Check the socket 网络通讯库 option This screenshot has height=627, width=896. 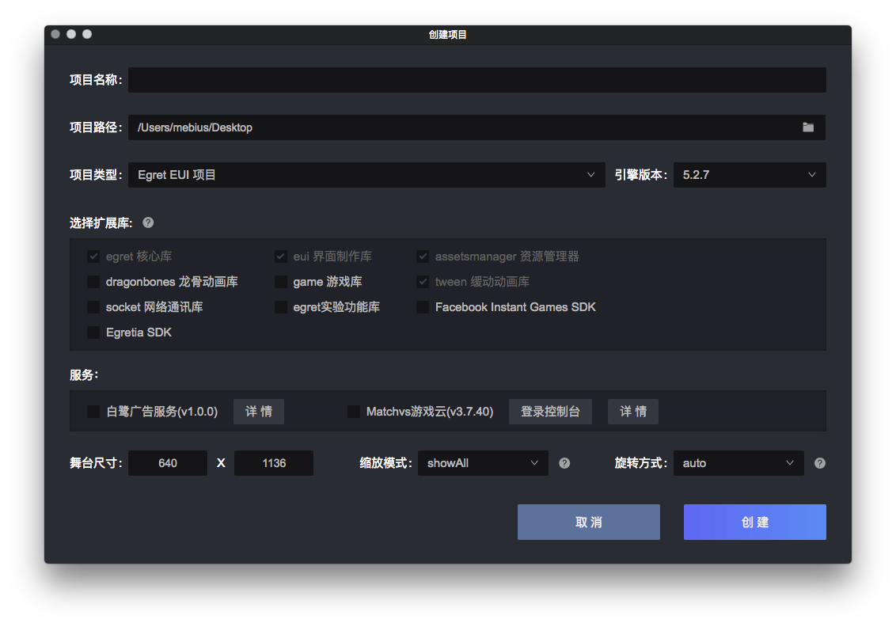[x=93, y=306]
